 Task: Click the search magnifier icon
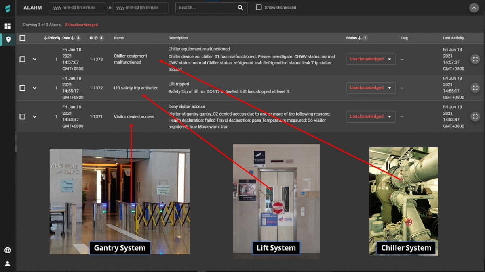240,8
